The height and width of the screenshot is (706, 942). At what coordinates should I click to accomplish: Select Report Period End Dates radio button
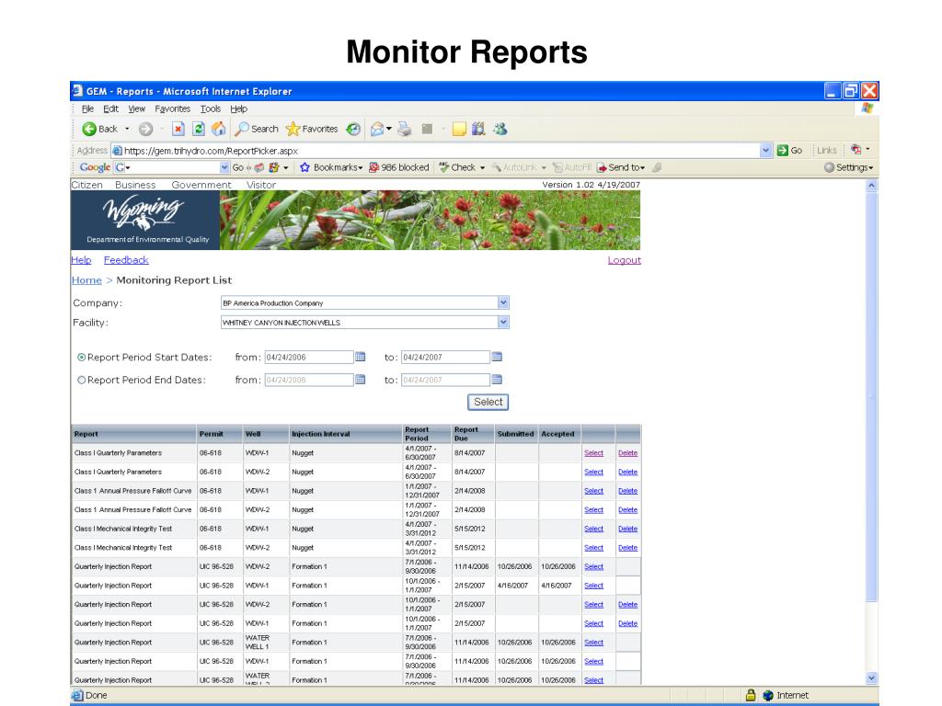81,380
